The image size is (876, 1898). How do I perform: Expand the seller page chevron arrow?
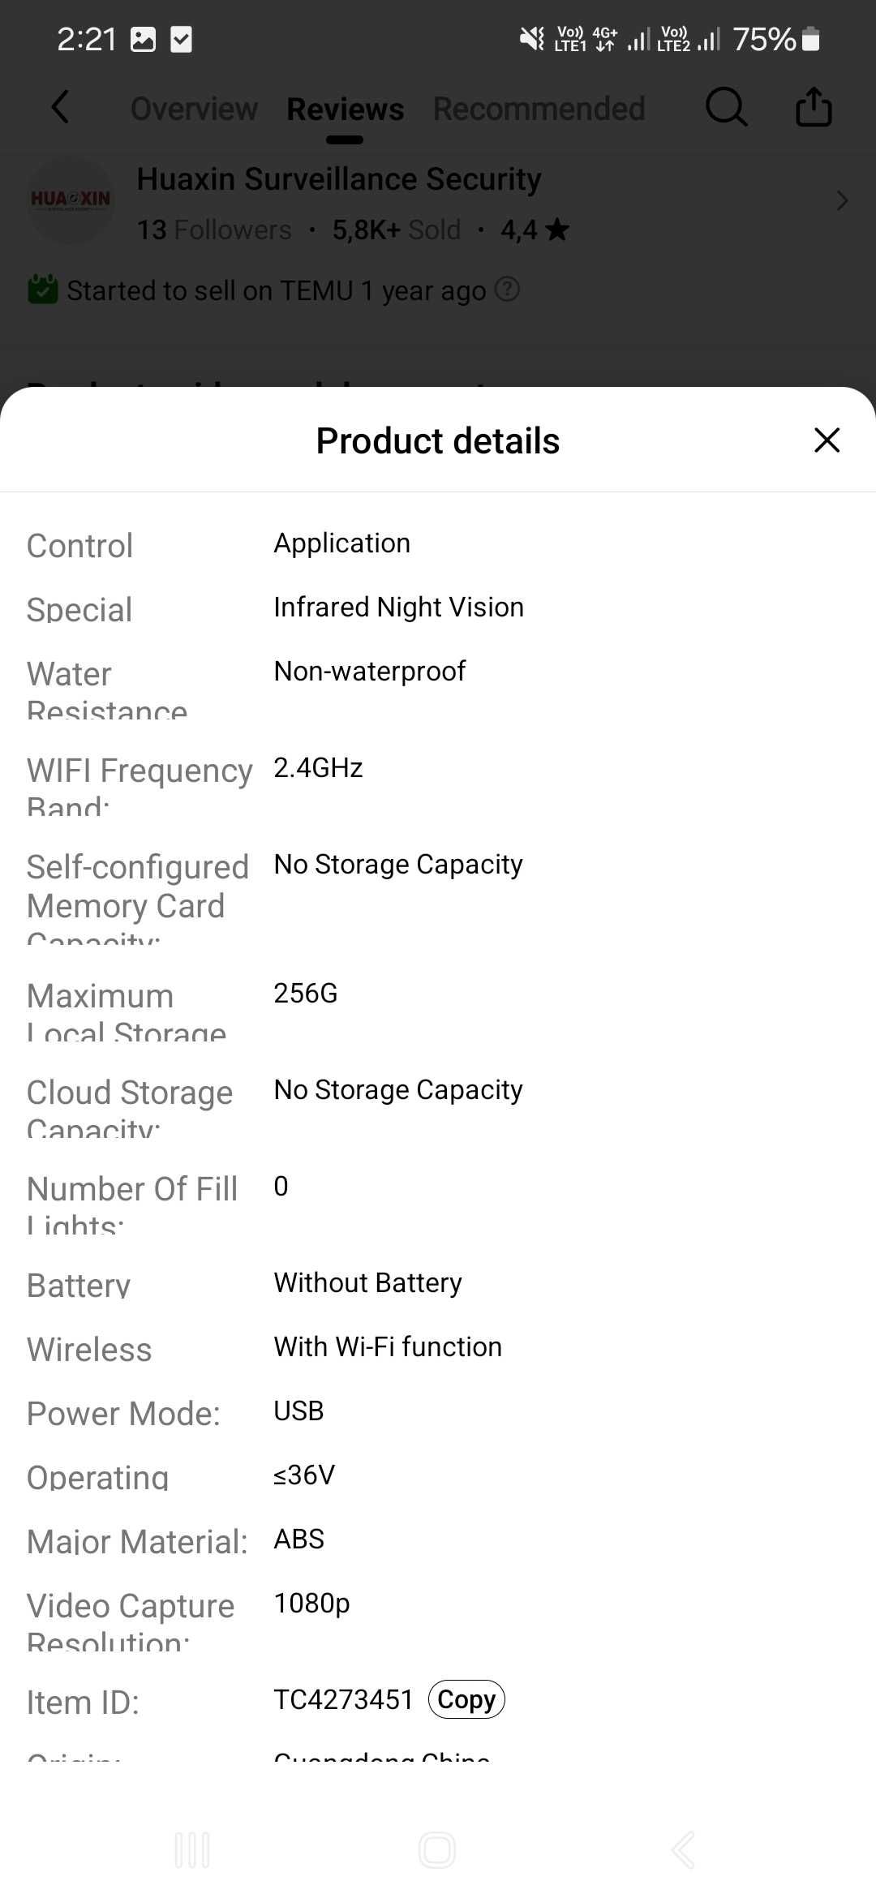(842, 200)
